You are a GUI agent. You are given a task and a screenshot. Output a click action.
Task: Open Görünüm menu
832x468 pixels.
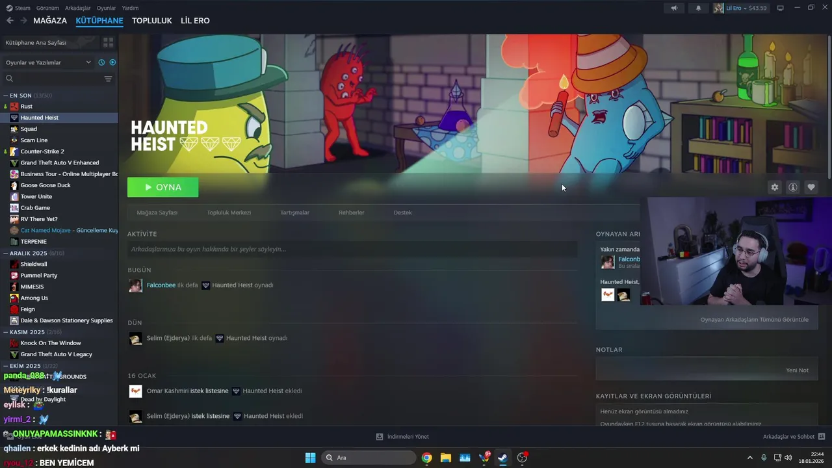point(47,8)
